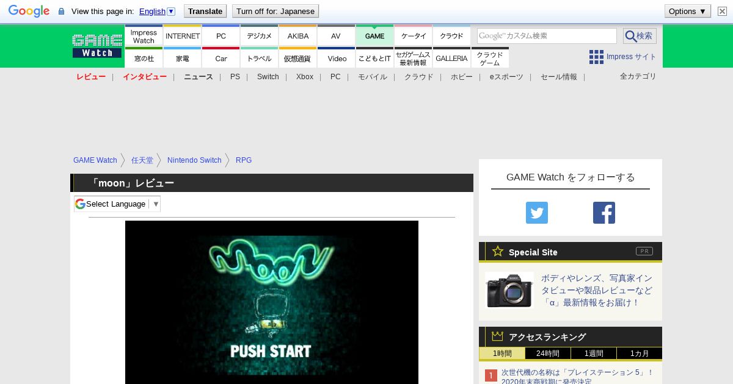
Task: Click the 任天堂 breadcrumb link
Action: [x=142, y=160]
